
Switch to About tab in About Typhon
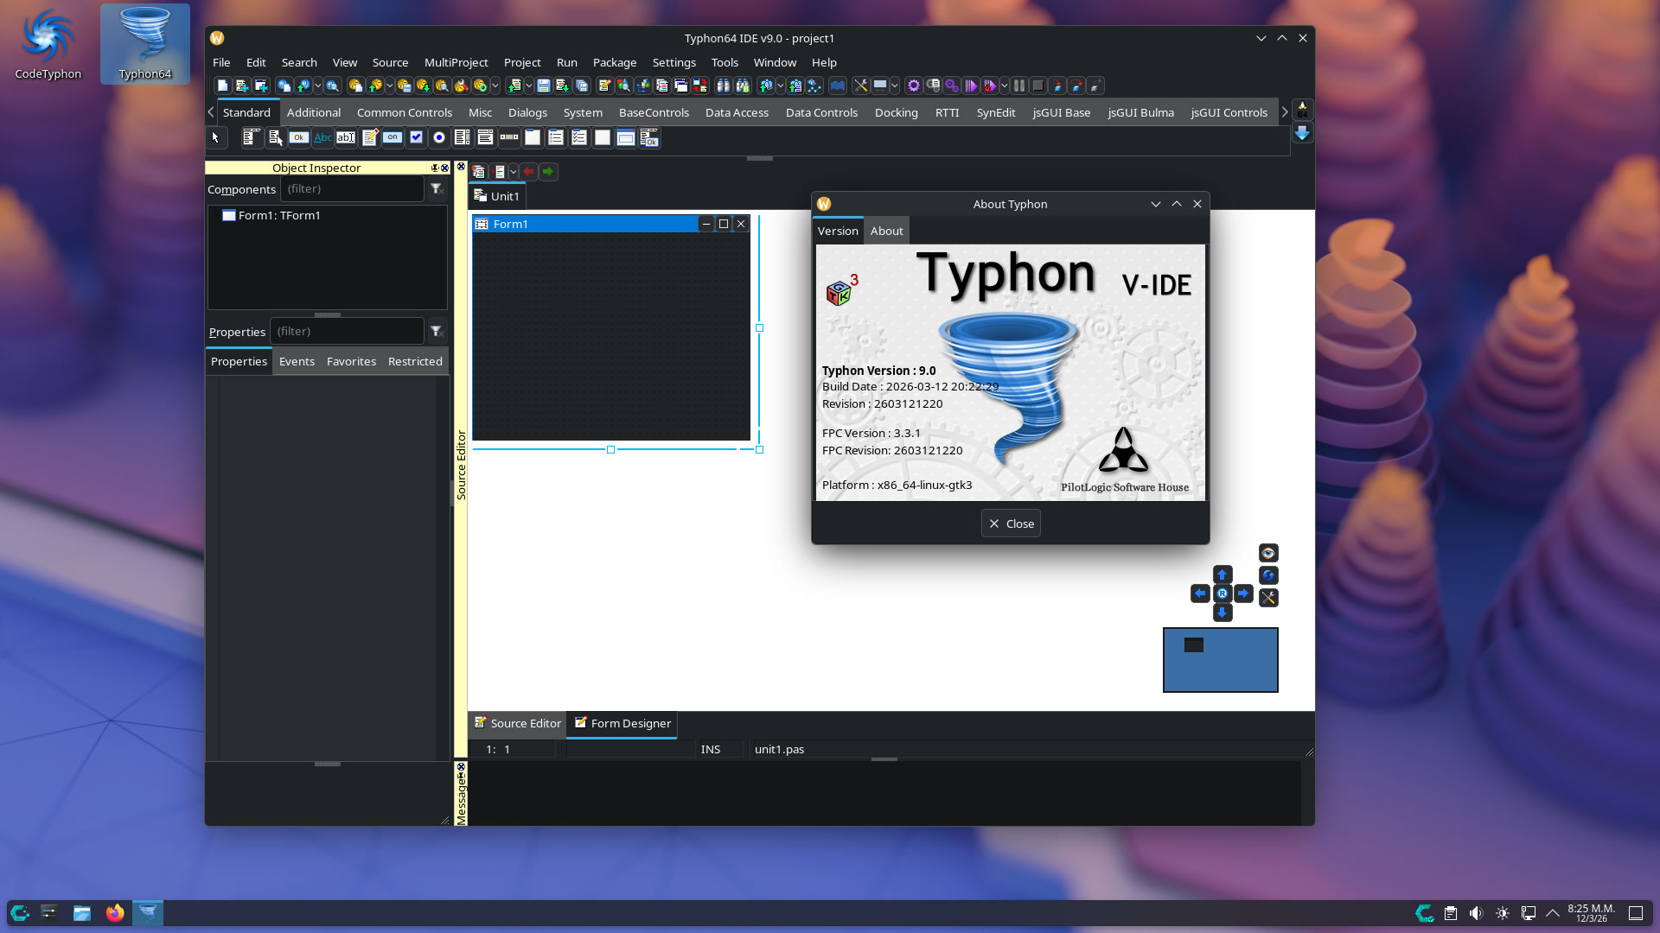(886, 231)
